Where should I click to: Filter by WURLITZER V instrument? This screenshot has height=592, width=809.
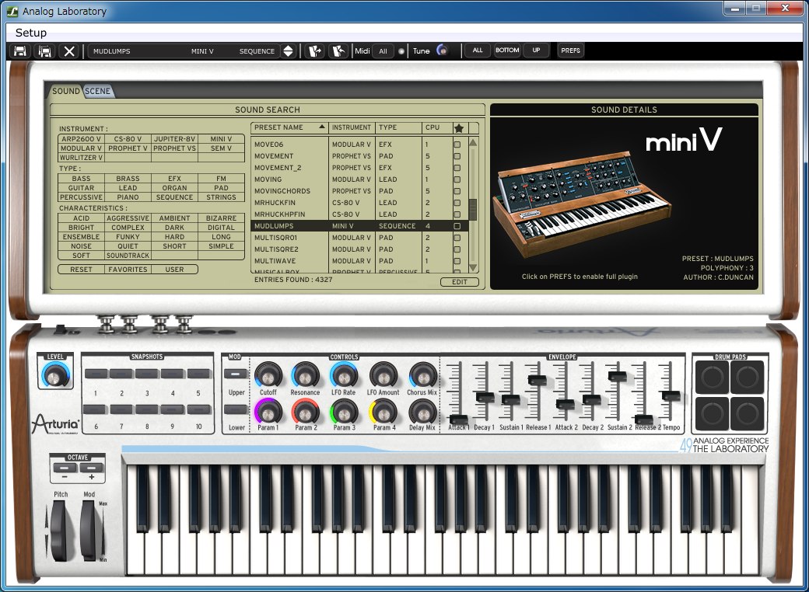point(81,158)
